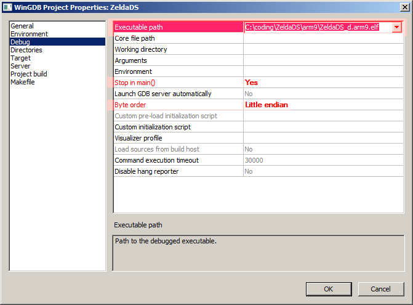The height and width of the screenshot is (305, 413).
Task: Select Load sources from build host row
Action: [x=178, y=149]
